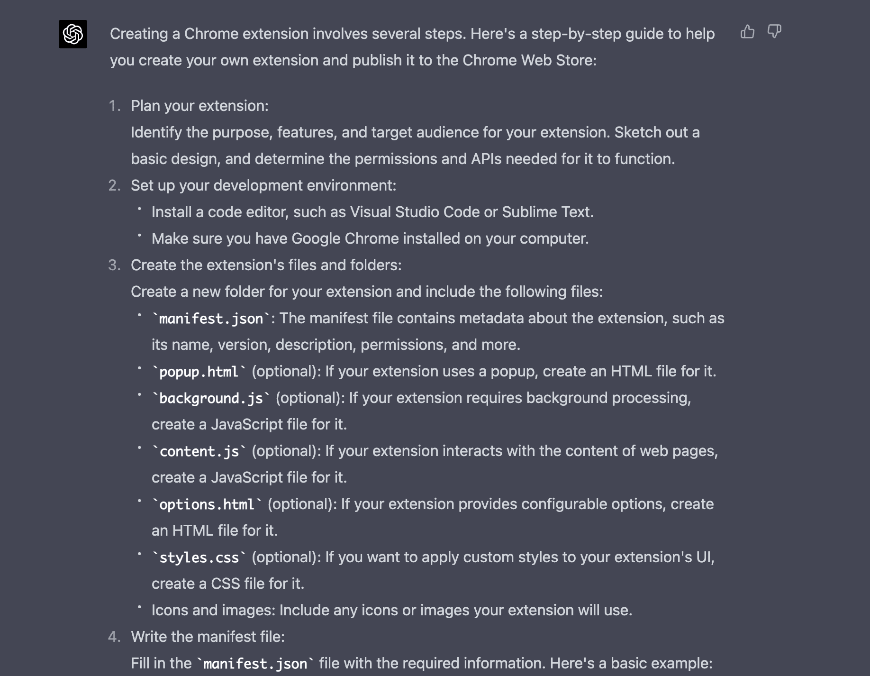The image size is (870, 676).
Task: Click the styles.css inline code
Action: click(x=199, y=557)
